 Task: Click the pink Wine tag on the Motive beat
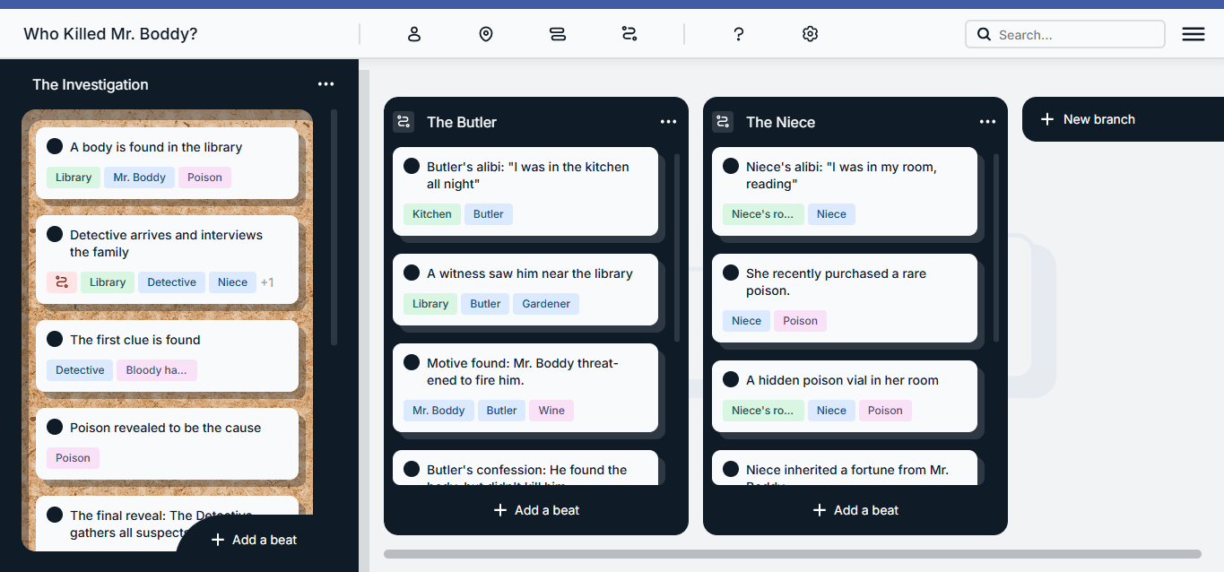[x=551, y=411]
